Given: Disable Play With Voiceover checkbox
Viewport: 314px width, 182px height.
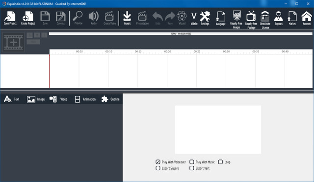Looking at the screenshot, I should click(158, 162).
